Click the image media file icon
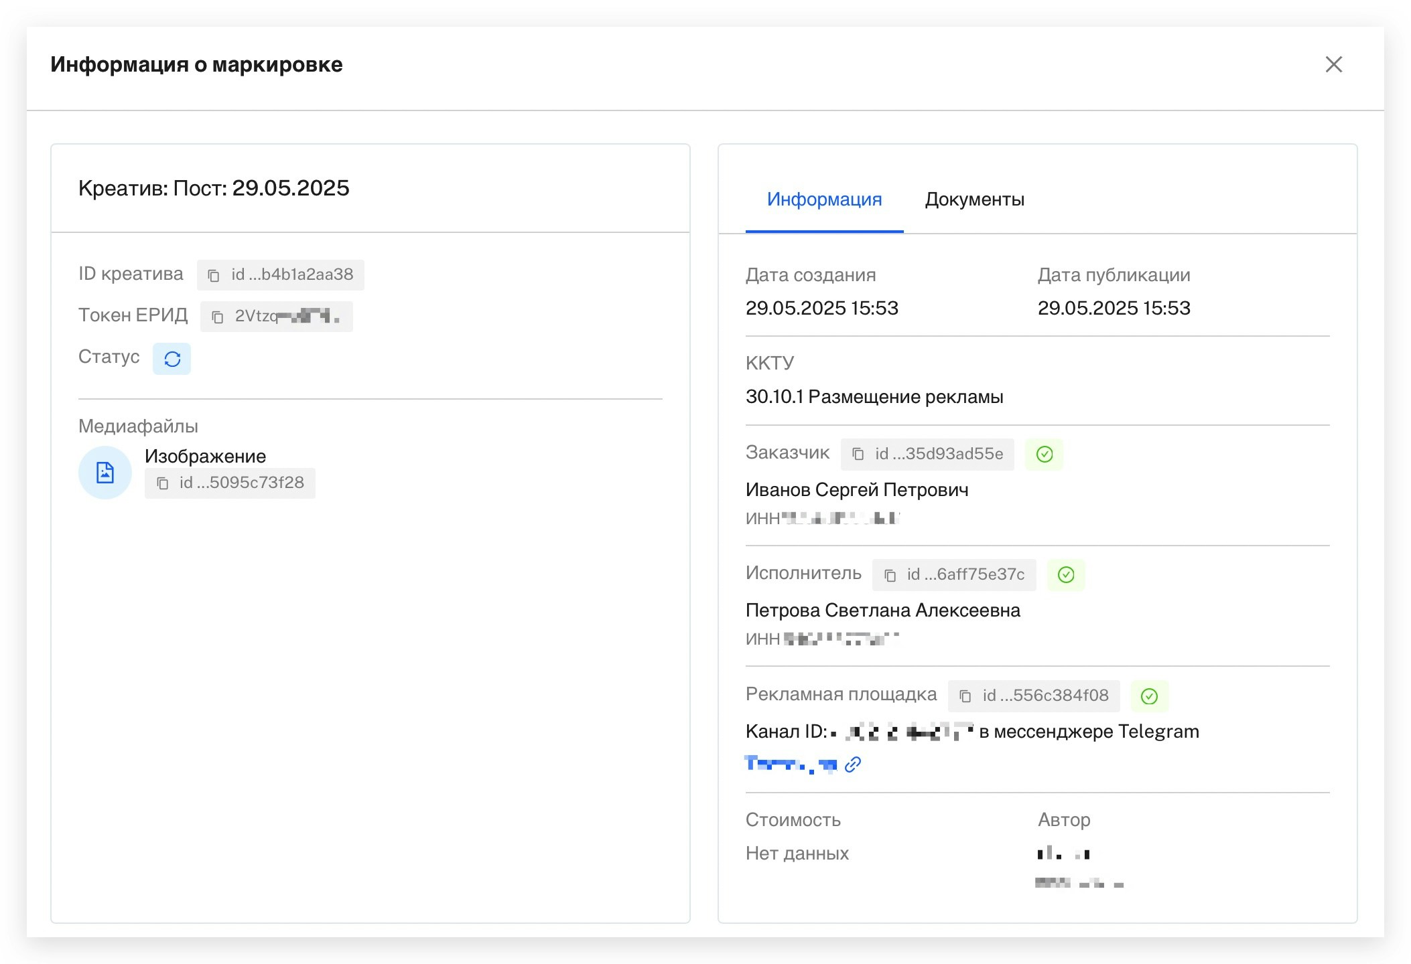1411x964 pixels. (x=105, y=473)
